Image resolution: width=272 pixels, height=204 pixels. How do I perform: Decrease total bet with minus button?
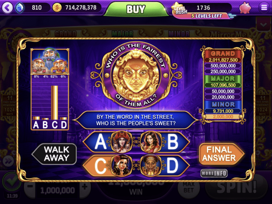pyautogui.click(x=30, y=187)
